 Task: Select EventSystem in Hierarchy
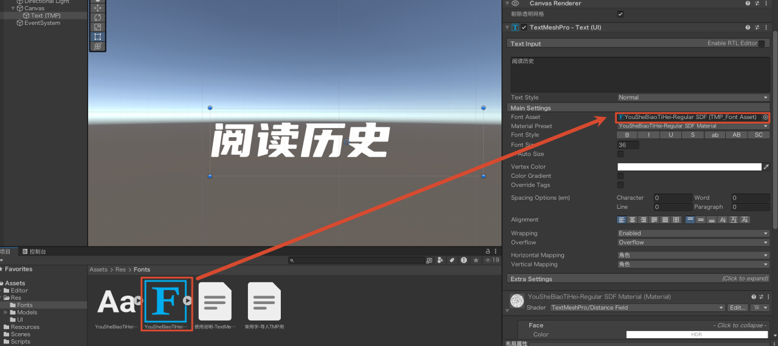(43, 23)
